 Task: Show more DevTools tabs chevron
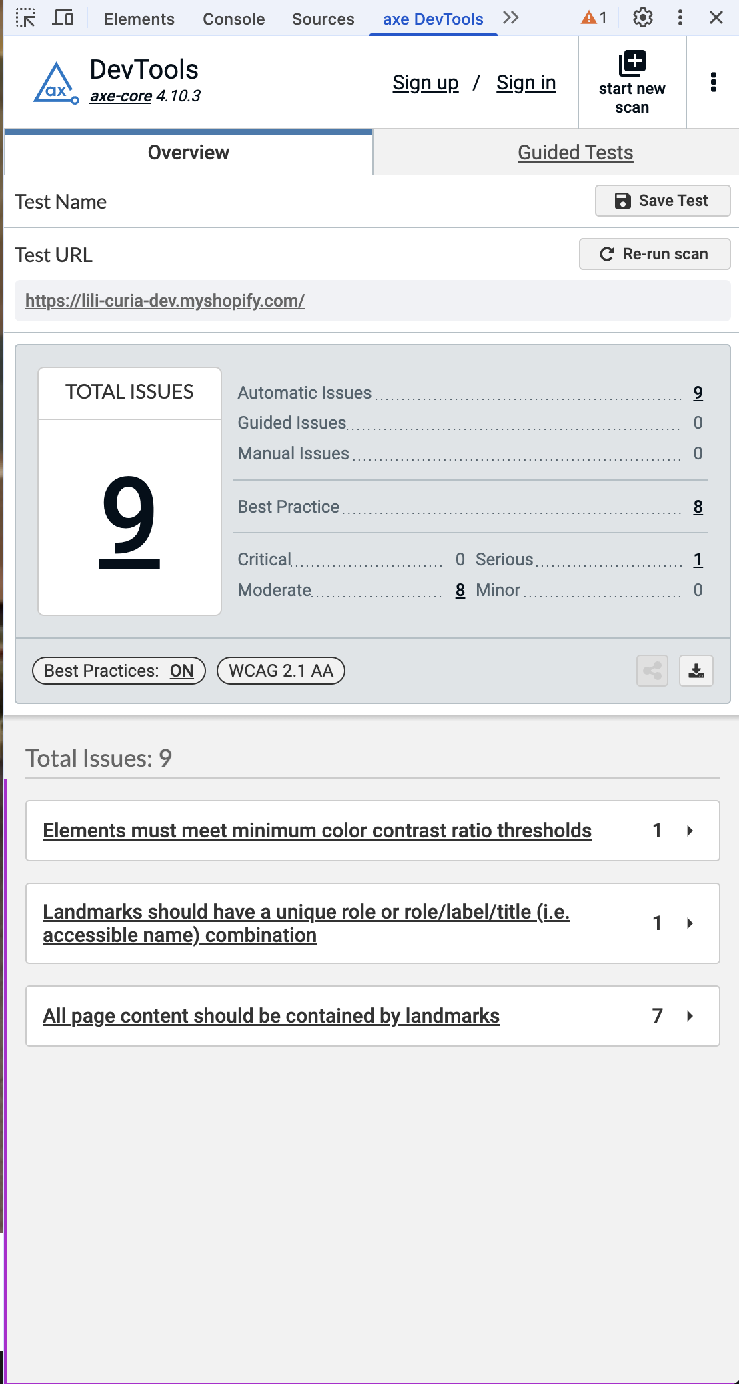[x=511, y=18]
